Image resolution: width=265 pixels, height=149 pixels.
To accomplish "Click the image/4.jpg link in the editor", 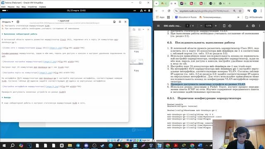I will 52,87.
